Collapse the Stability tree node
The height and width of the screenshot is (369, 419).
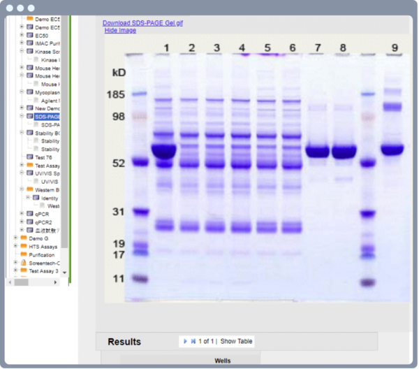(x=22, y=133)
